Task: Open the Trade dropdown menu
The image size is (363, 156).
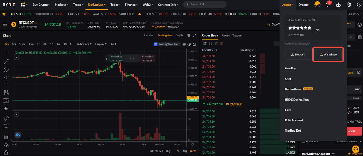Action: (78, 4)
